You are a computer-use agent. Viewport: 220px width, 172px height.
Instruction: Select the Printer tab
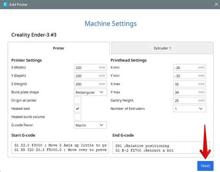pyautogui.click(x=58, y=48)
